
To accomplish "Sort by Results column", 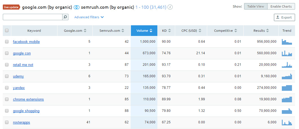I will point(261,31).
